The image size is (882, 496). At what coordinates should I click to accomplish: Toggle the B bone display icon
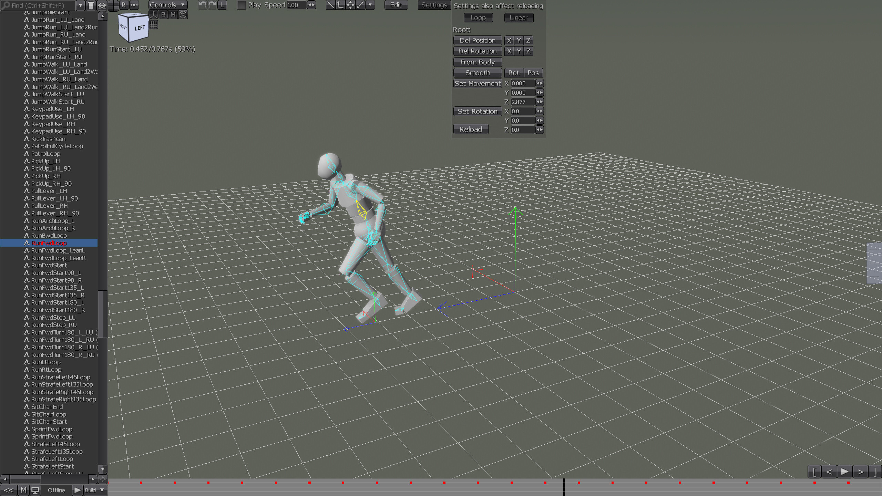point(163,14)
